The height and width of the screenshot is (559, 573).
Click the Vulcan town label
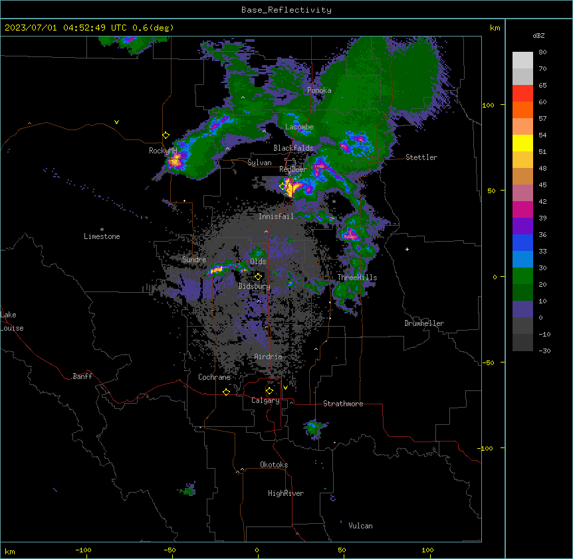click(x=360, y=526)
